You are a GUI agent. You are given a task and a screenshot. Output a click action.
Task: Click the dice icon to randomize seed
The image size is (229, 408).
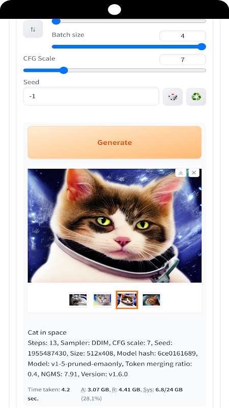pos(173,97)
